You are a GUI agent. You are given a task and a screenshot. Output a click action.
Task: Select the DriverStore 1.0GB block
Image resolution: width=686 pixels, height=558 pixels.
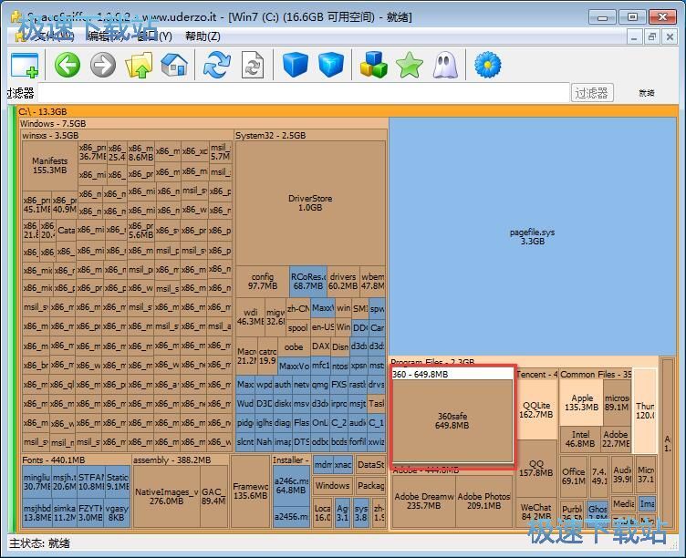(310, 203)
